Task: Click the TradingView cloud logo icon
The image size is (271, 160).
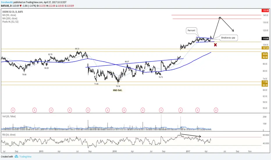Action: 16,157
